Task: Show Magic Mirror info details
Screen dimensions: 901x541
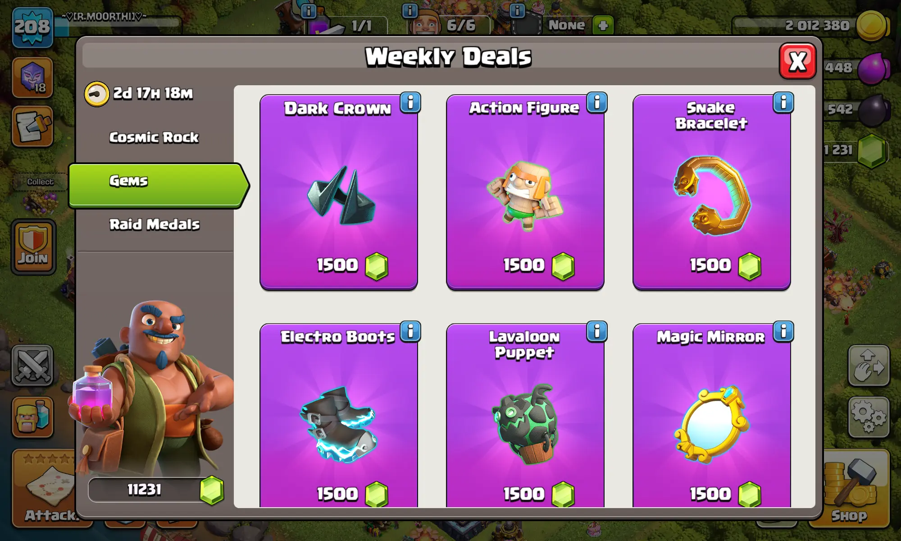Action: pos(783,332)
